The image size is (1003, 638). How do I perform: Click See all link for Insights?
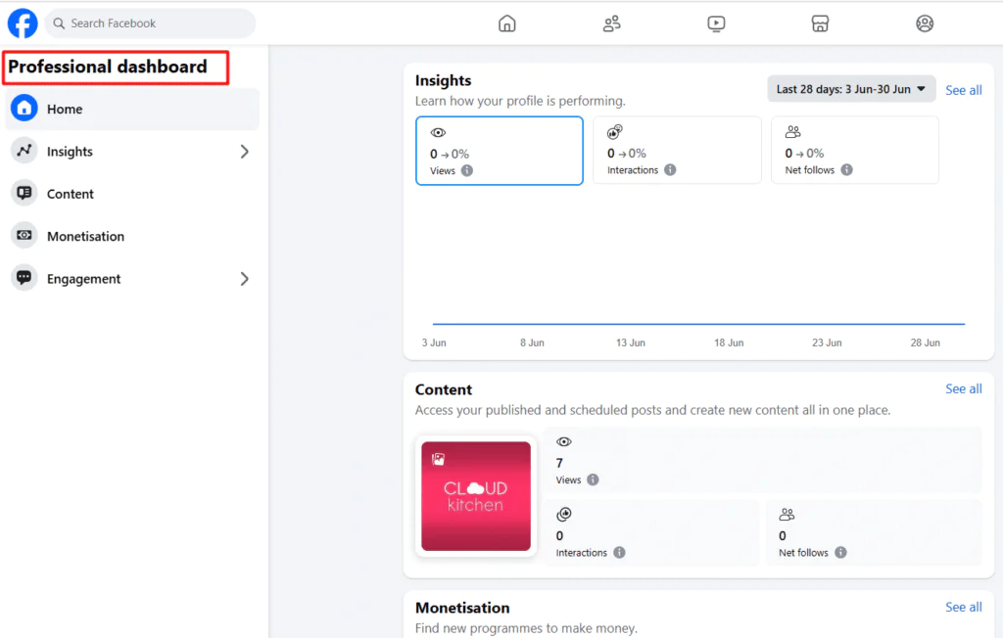tap(964, 90)
